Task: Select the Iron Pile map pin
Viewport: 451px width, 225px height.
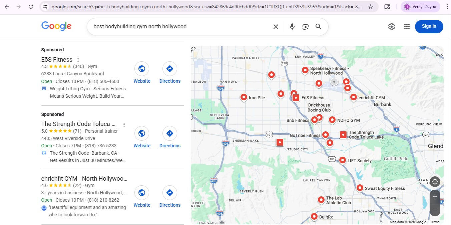Action: coord(244,97)
